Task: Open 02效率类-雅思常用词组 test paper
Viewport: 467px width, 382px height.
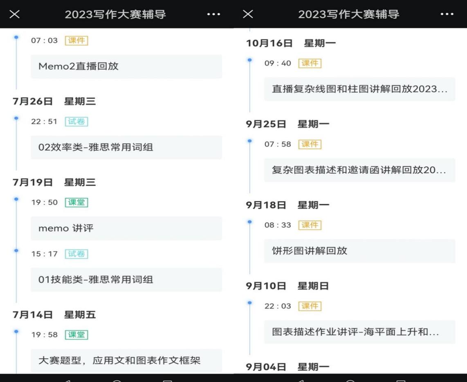Action: (126, 147)
